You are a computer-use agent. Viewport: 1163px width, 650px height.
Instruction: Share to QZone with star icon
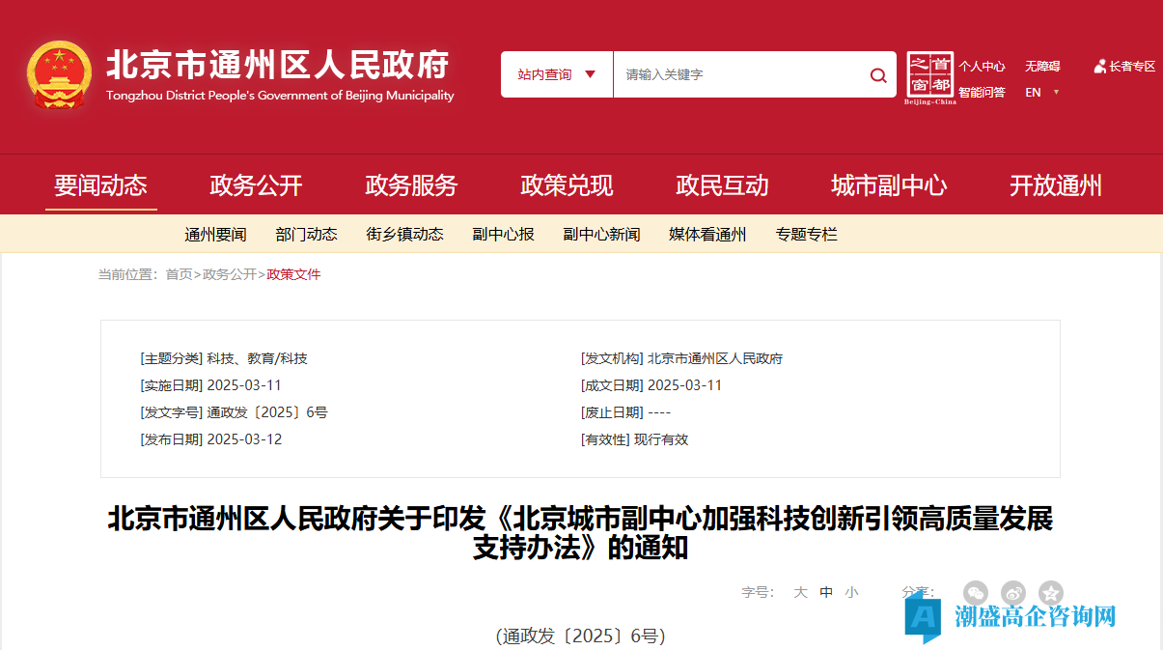click(x=1051, y=592)
